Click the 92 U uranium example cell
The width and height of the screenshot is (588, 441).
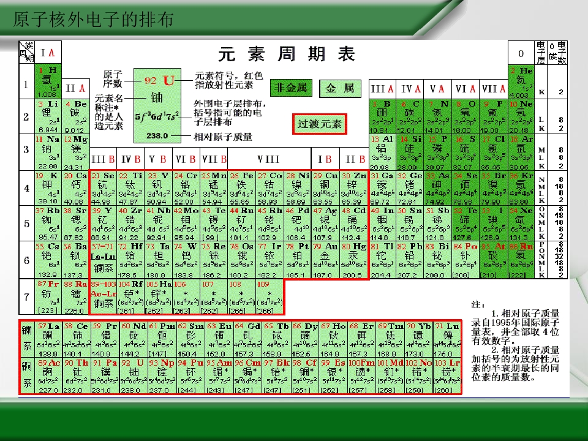[157, 100]
